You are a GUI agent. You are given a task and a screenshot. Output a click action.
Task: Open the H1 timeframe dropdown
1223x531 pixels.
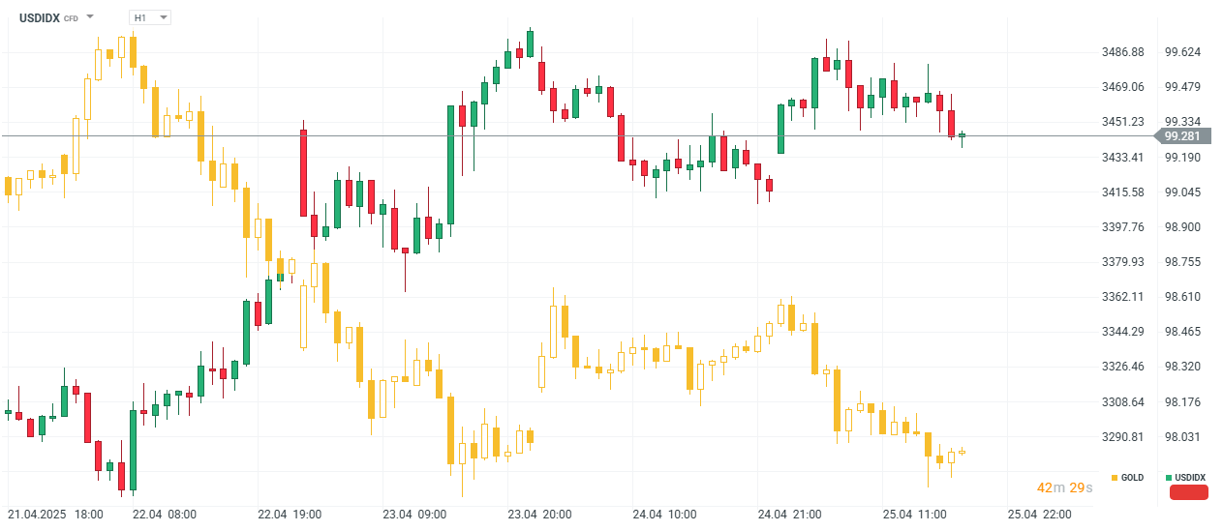(150, 17)
